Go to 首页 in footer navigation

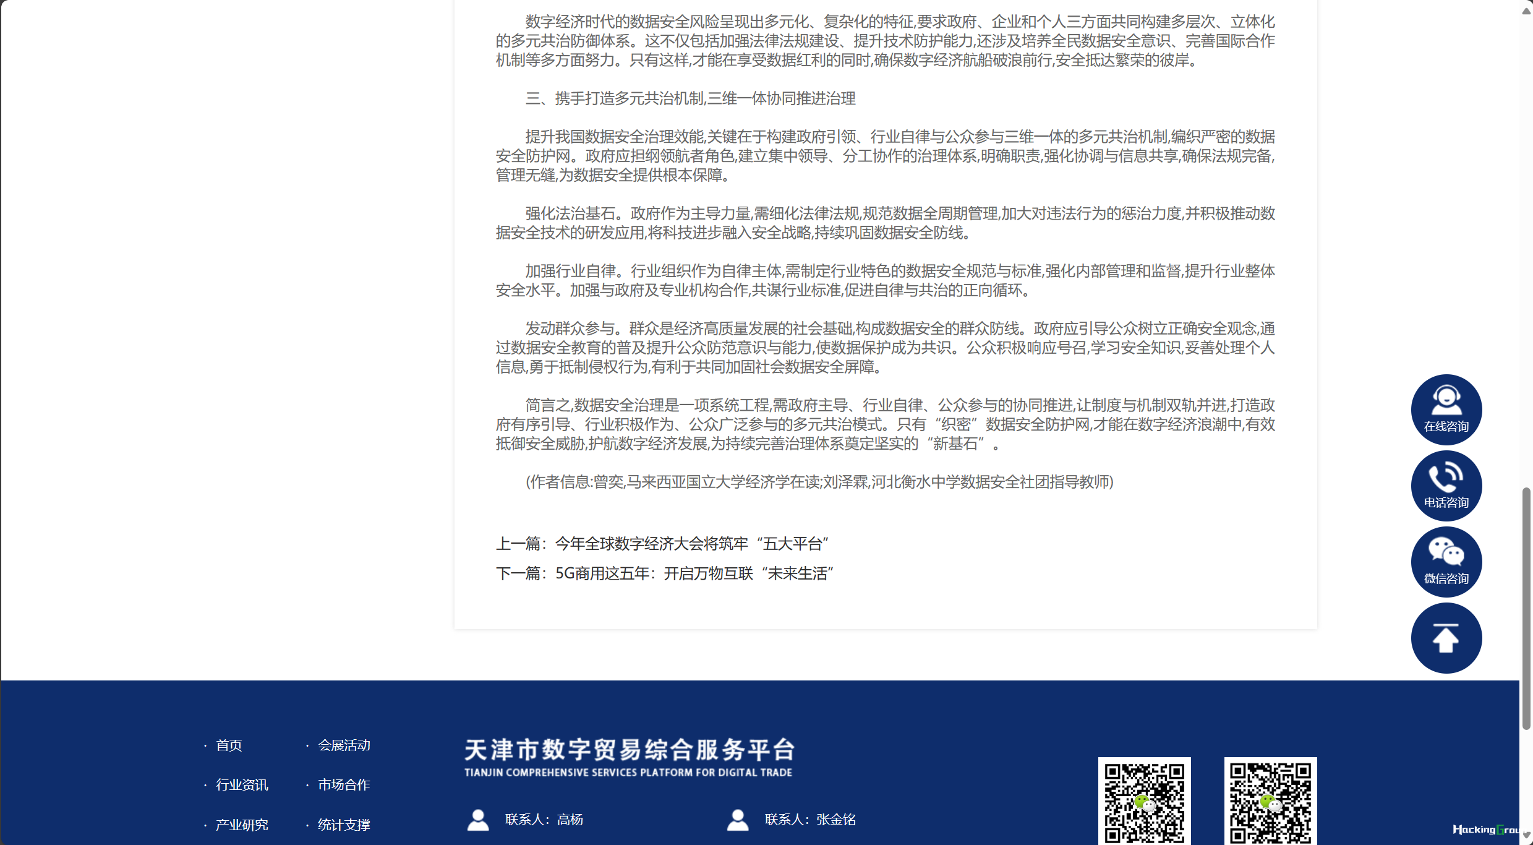(229, 745)
